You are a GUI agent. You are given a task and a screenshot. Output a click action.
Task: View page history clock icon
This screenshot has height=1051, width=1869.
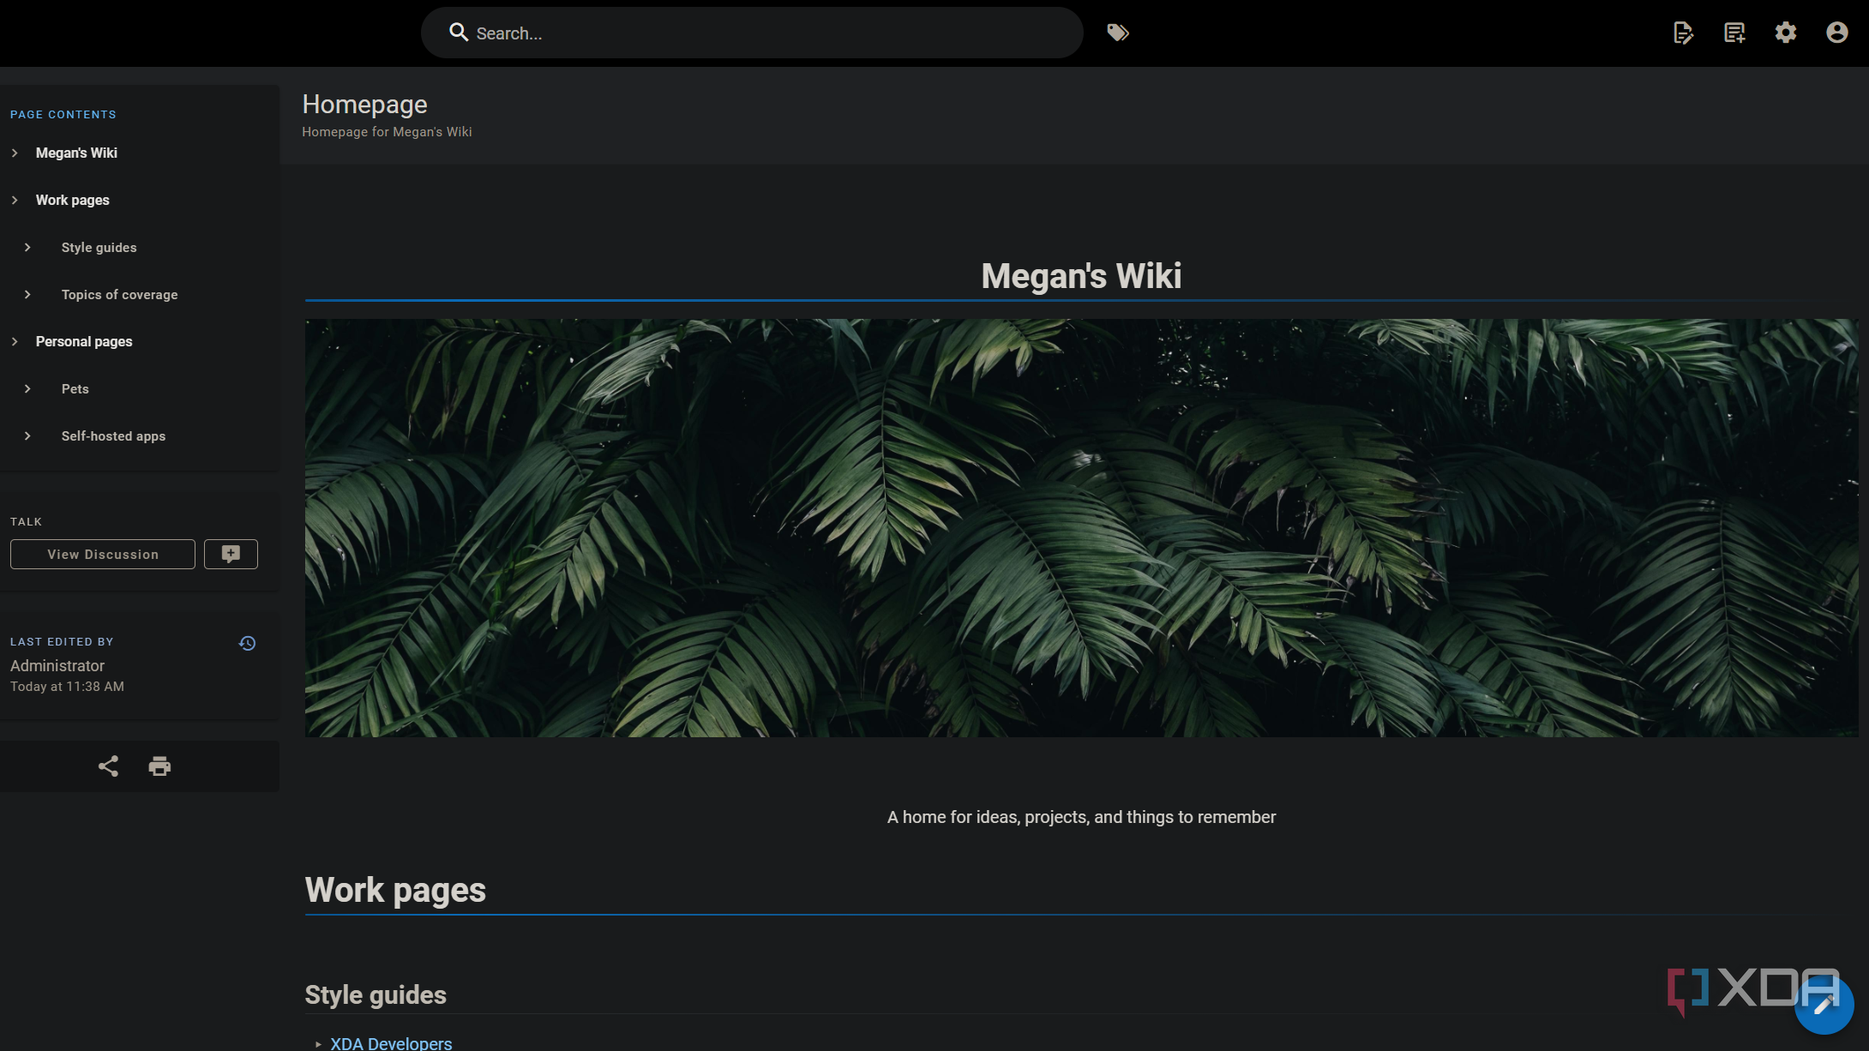[247, 643]
